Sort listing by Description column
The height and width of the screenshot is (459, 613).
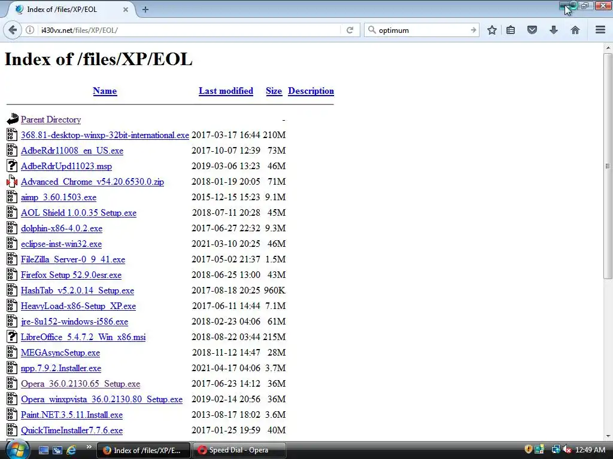pos(311,91)
